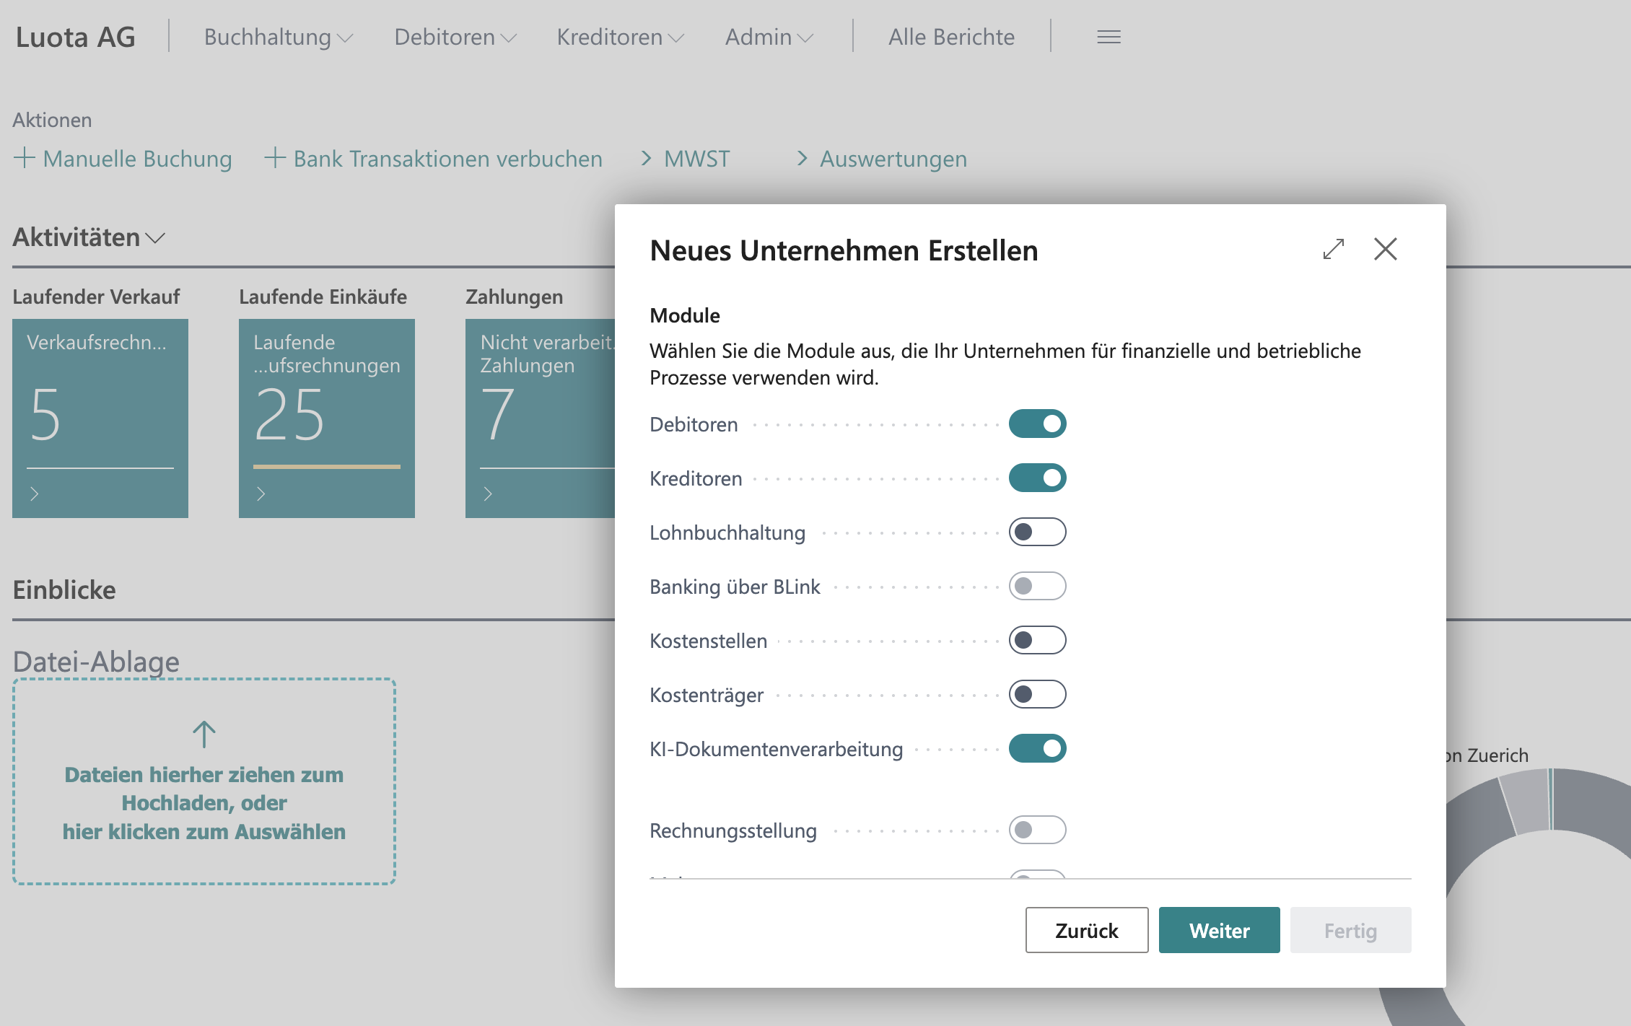
Task: Disable the Kreditoren module toggle
Action: [1037, 478]
